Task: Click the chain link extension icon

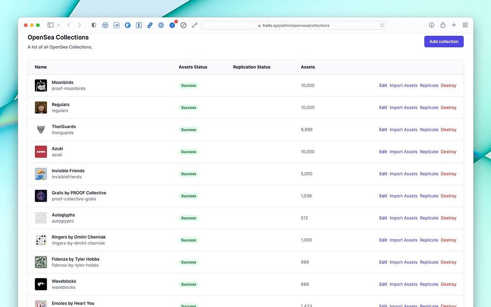Action: pos(150,25)
